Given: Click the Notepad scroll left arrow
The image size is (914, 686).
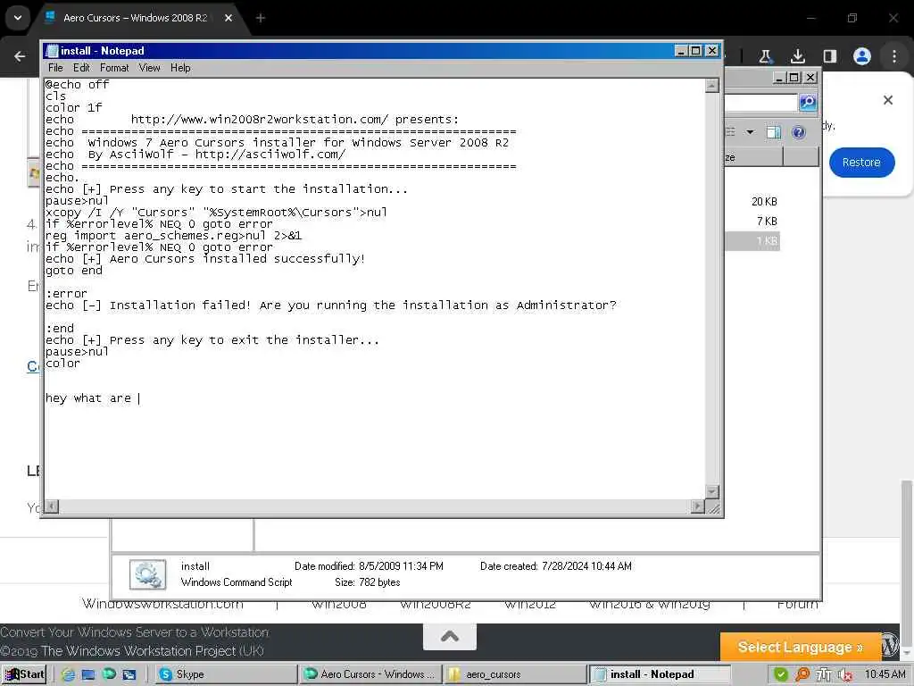Looking at the screenshot, I should (x=52, y=506).
